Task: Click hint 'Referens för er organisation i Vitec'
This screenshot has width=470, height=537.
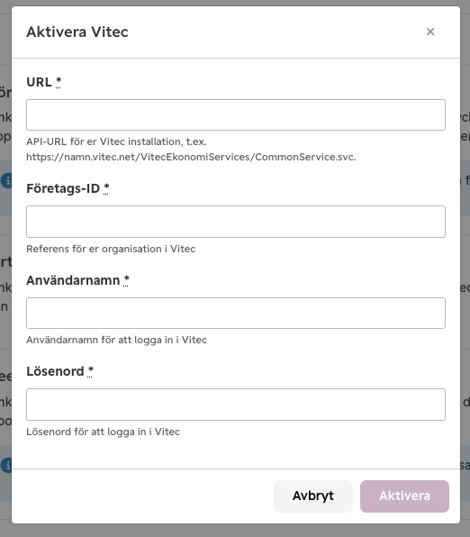Action: click(111, 249)
